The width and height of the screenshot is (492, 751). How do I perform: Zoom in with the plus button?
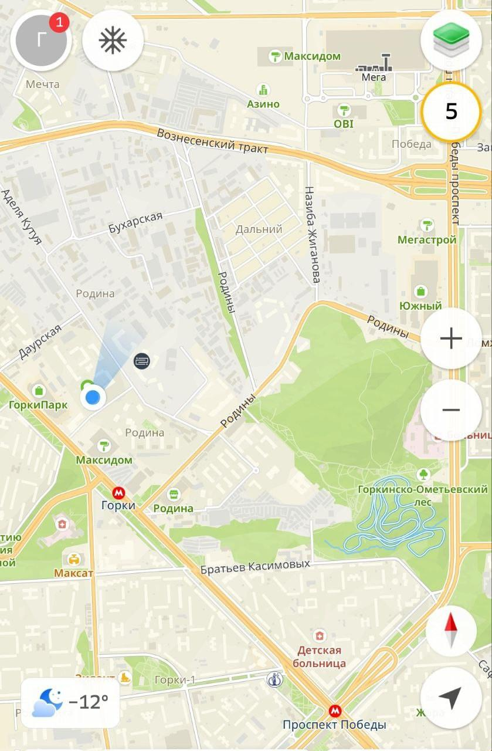click(x=451, y=339)
